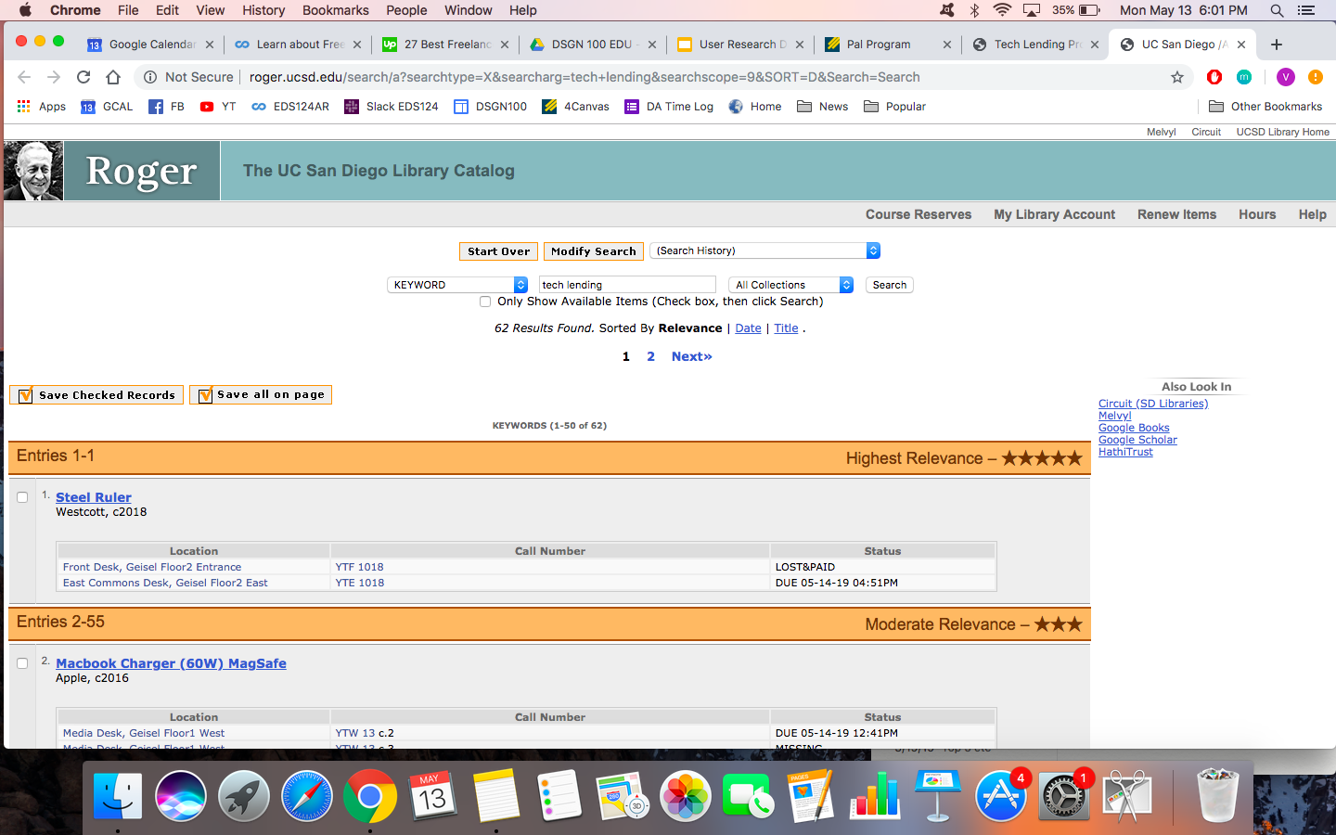Open the KEYWORD search type dropdown
The image size is (1336, 835).
click(457, 285)
